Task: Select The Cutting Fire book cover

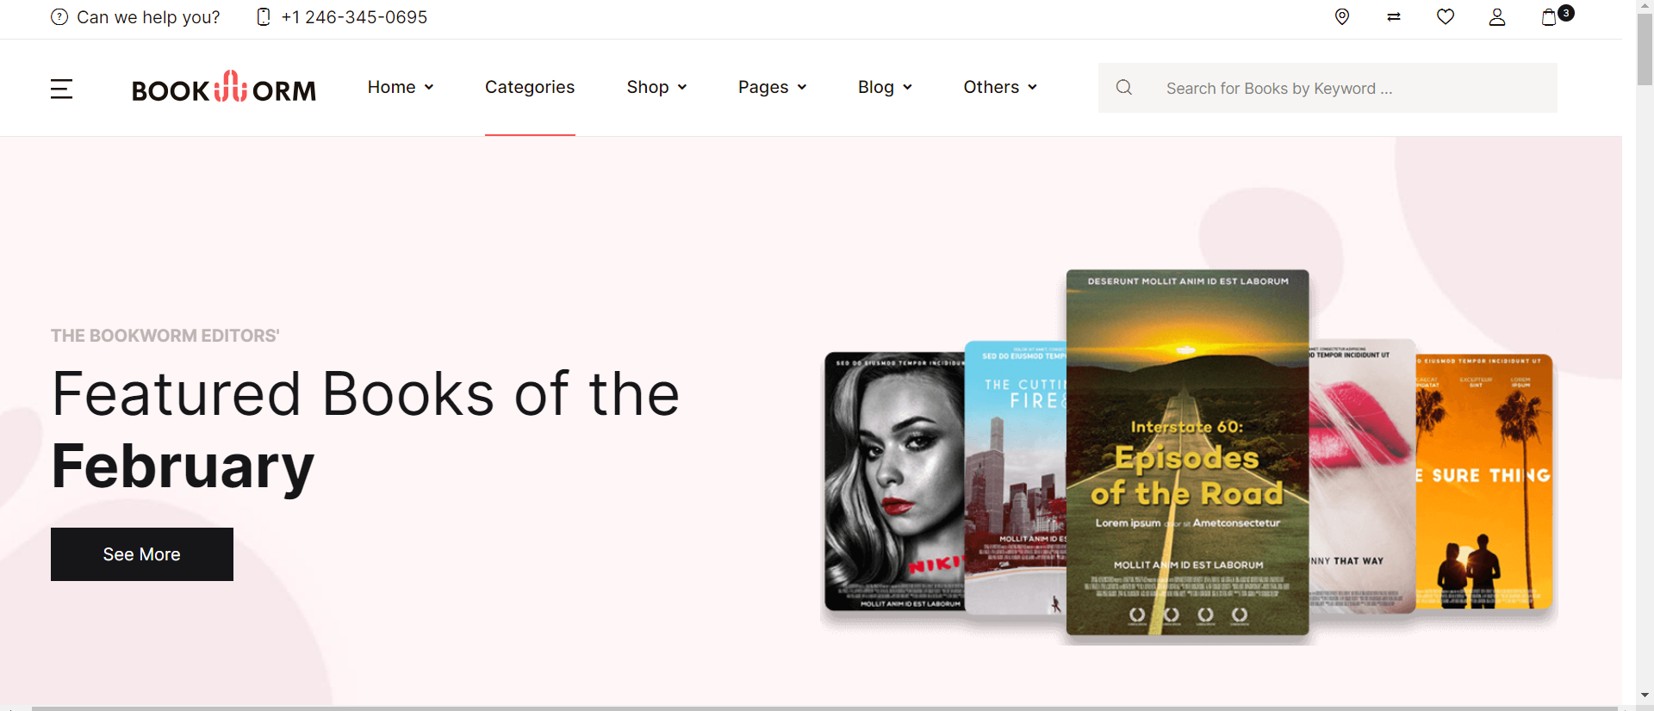Action: point(1016,478)
